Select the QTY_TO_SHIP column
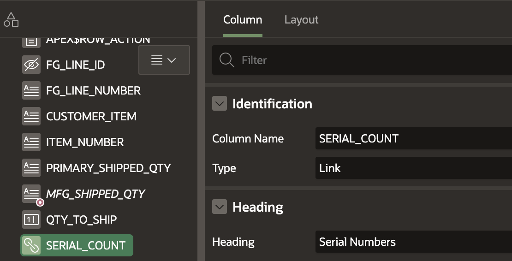512x261 pixels. [x=81, y=219]
